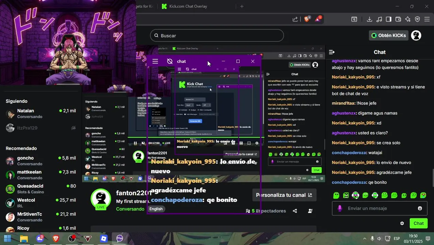This screenshot has width=434, height=245.
Task: Open the Brave Shields lion icon
Action: coord(307,19)
